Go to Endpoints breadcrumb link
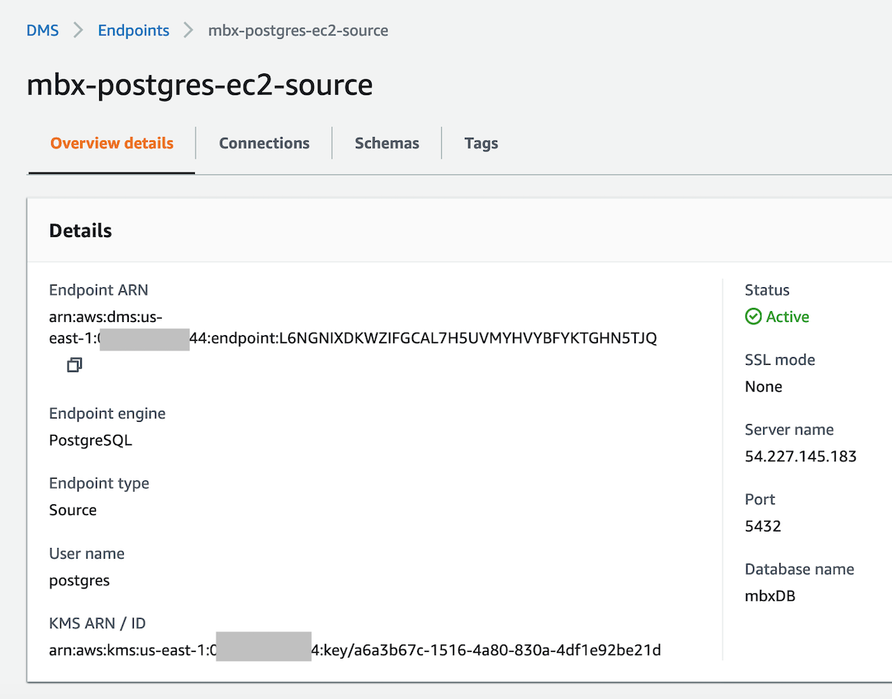 [x=134, y=30]
